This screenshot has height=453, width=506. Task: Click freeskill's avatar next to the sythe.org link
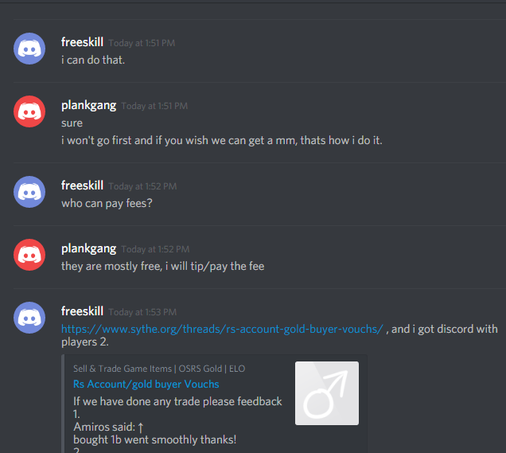point(29,318)
